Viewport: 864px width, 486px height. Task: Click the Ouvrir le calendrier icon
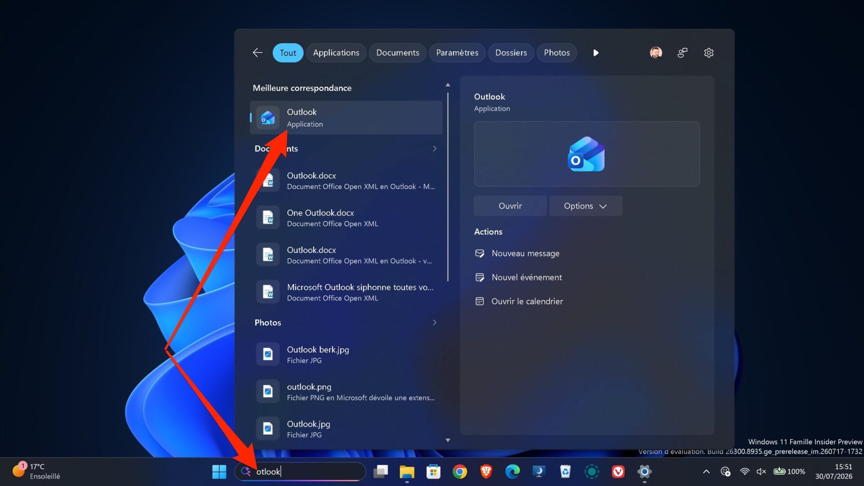click(x=480, y=301)
